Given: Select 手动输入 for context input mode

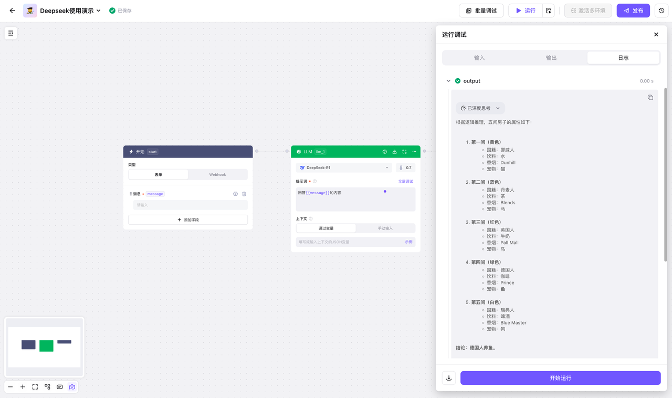Looking at the screenshot, I should (x=385, y=228).
